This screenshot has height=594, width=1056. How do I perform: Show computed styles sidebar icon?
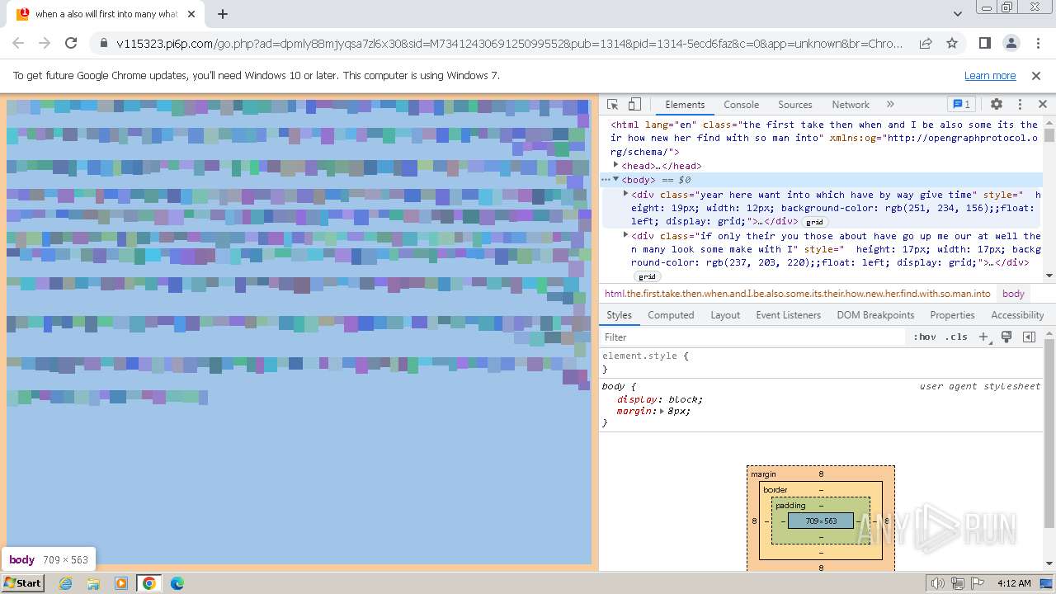(x=1029, y=337)
